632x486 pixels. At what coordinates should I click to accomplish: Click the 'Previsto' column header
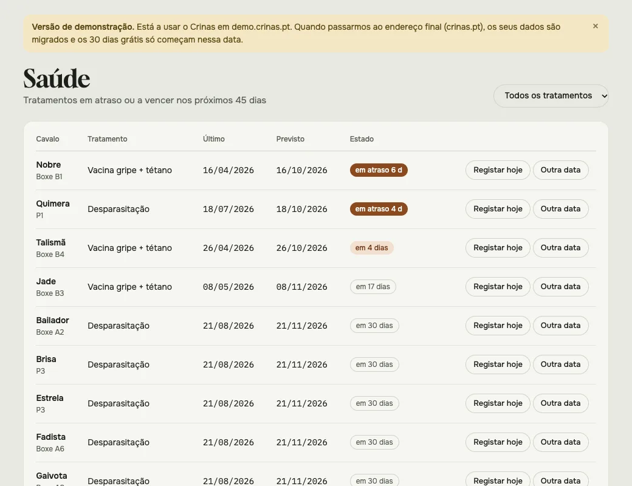point(290,139)
